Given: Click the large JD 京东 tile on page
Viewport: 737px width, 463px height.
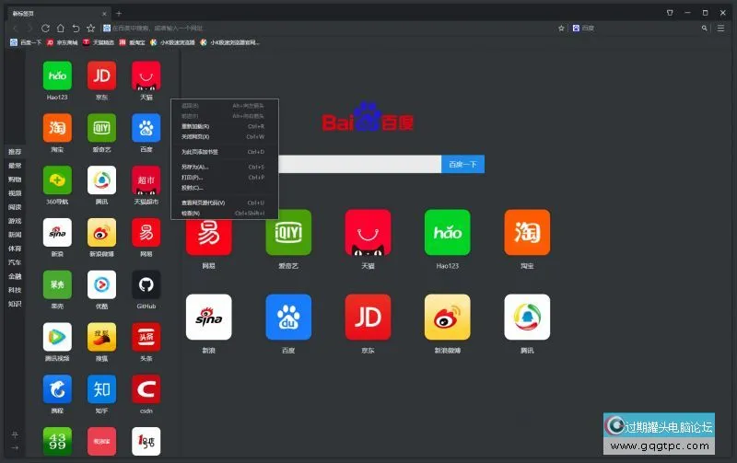Looking at the screenshot, I should [x=368, y=318].
